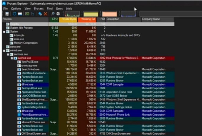This screenshot has width=202, height=136.
Task: Click the filter search field in the toolbar
Action: pos(171,14)
